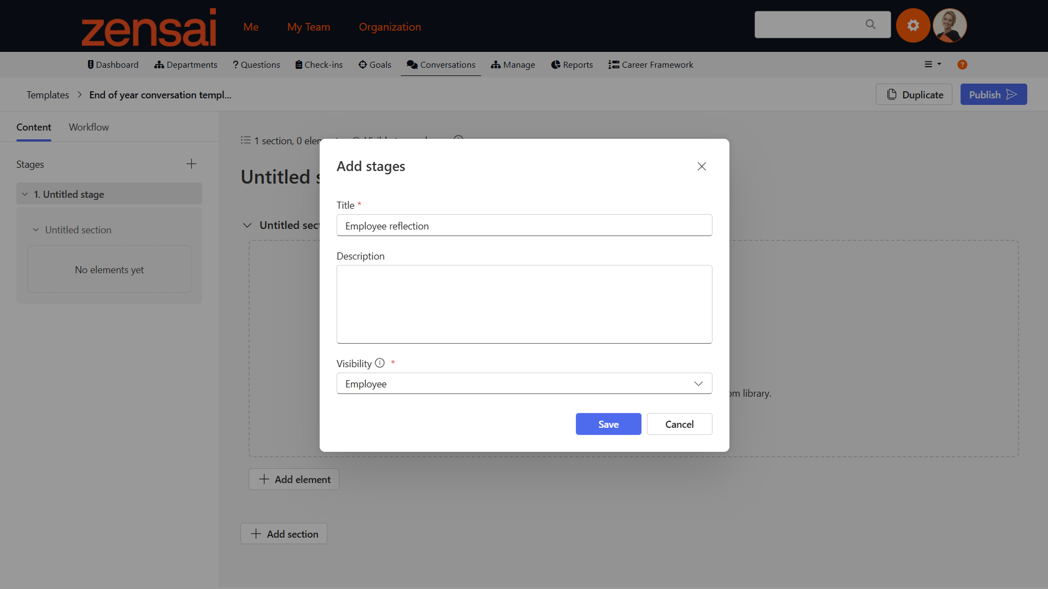Image resolution: width=1048 pixels, height=589 pixels.
Task: Open the Visibility dropdown showing Employee
Action: (524, 384)
